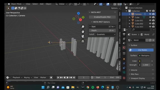Open the World properties tab icon
Image resolution: width=160 pixels, height=90 pixels.
124,48
